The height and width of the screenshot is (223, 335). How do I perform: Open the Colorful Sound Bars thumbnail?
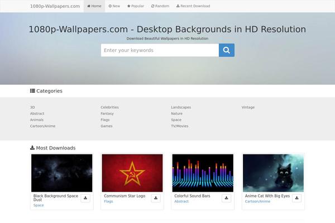point(203,173)
